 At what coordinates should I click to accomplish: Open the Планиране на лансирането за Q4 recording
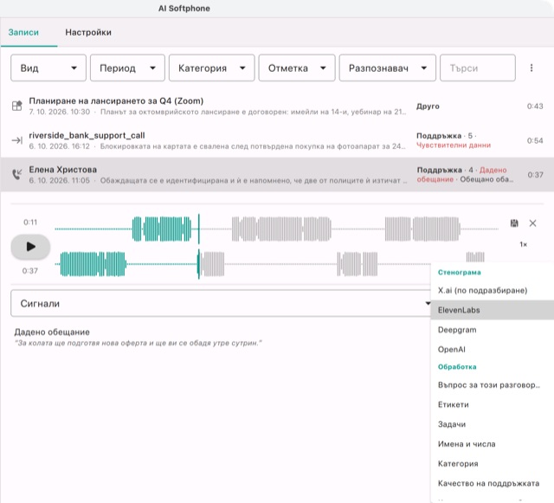tap(277, 106)
